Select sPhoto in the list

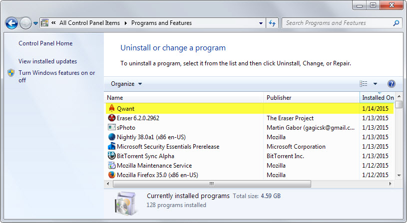(x=126, y=128)
